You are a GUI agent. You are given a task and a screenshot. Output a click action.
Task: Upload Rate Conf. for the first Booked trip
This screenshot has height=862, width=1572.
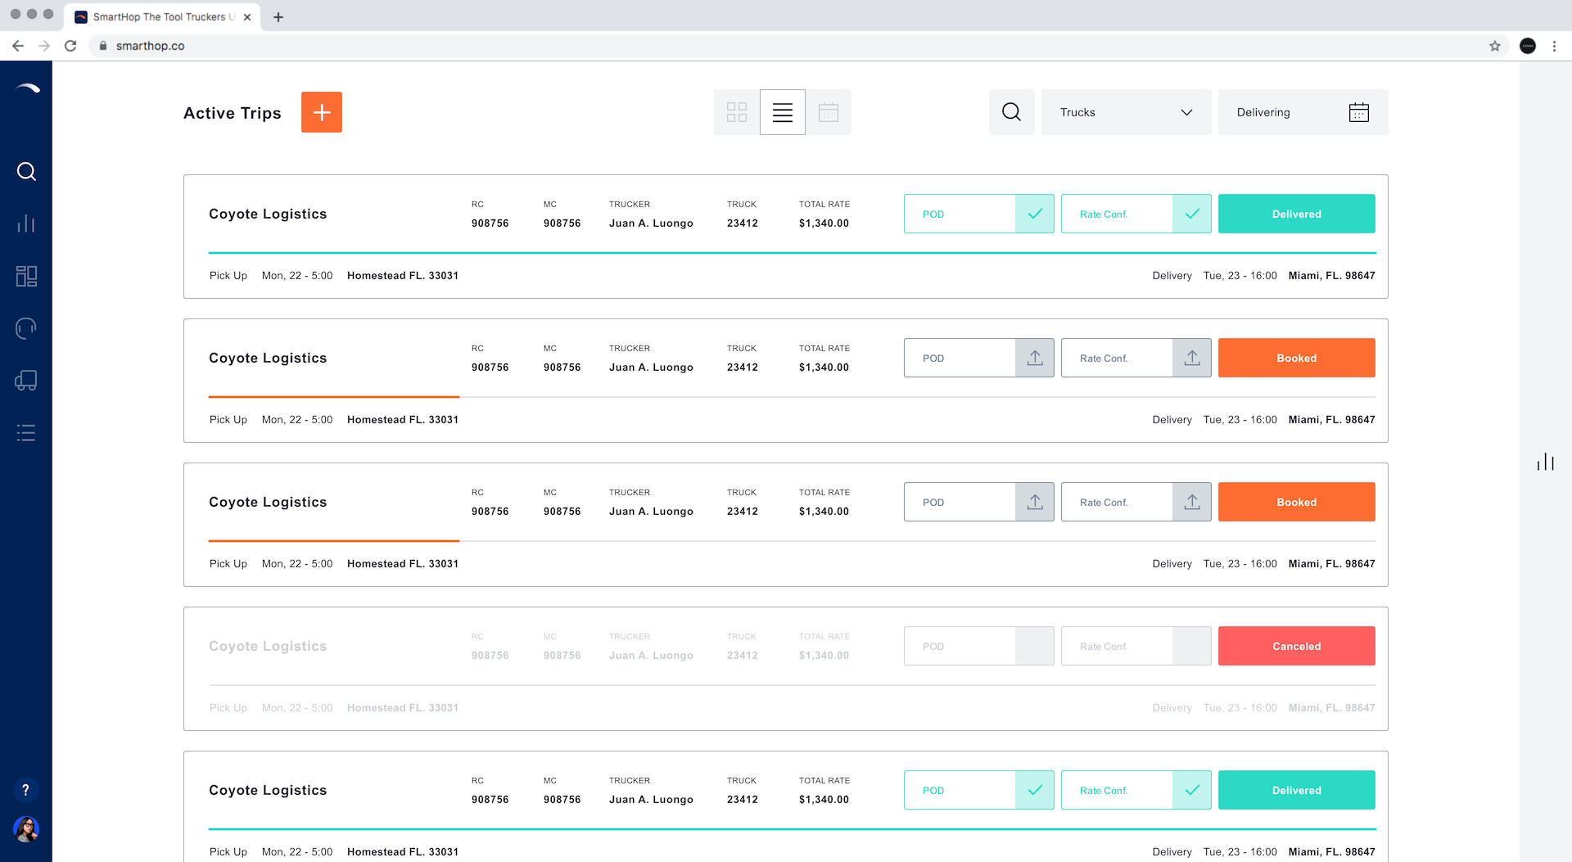[1191, 358]
